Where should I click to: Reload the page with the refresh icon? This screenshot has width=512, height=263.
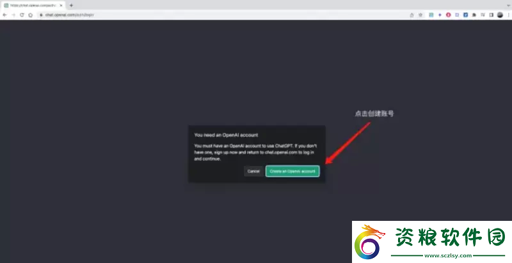tap(22, 15)
